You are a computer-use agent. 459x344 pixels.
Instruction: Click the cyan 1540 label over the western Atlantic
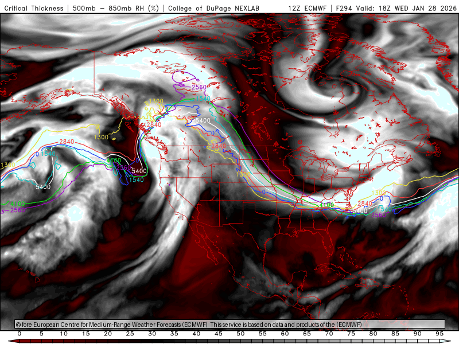pyautogui.click(x=384, y=209)
